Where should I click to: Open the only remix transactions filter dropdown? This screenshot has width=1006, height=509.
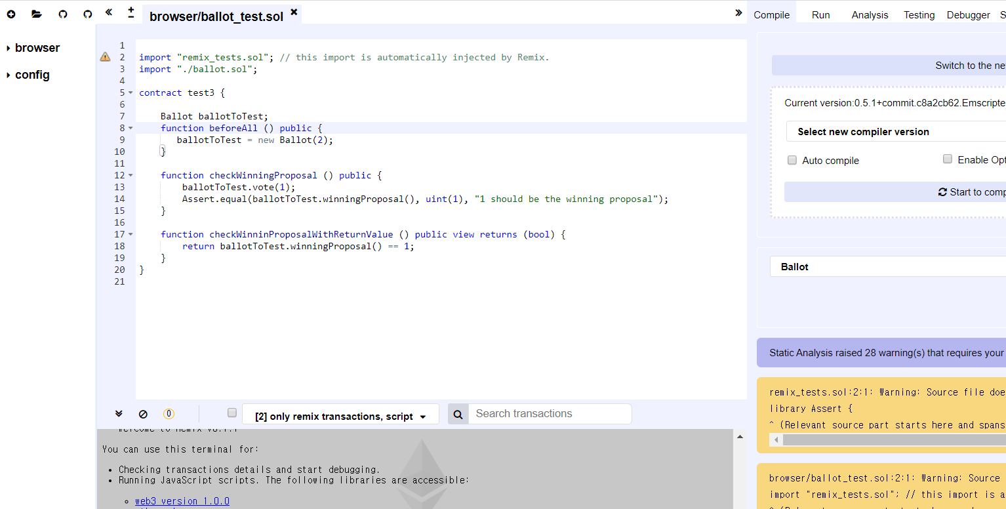tap(340, 416)
